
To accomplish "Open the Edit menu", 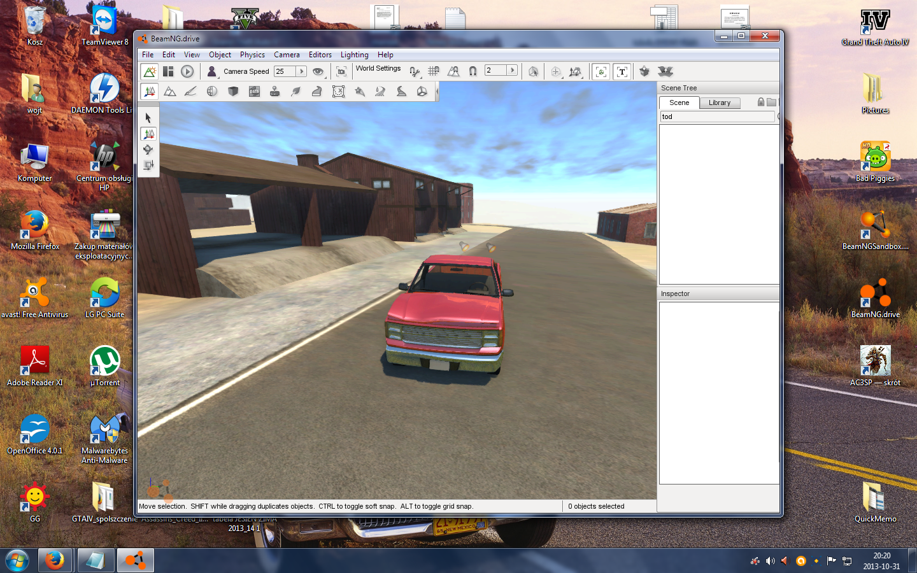I will click(x=169, y=55).
